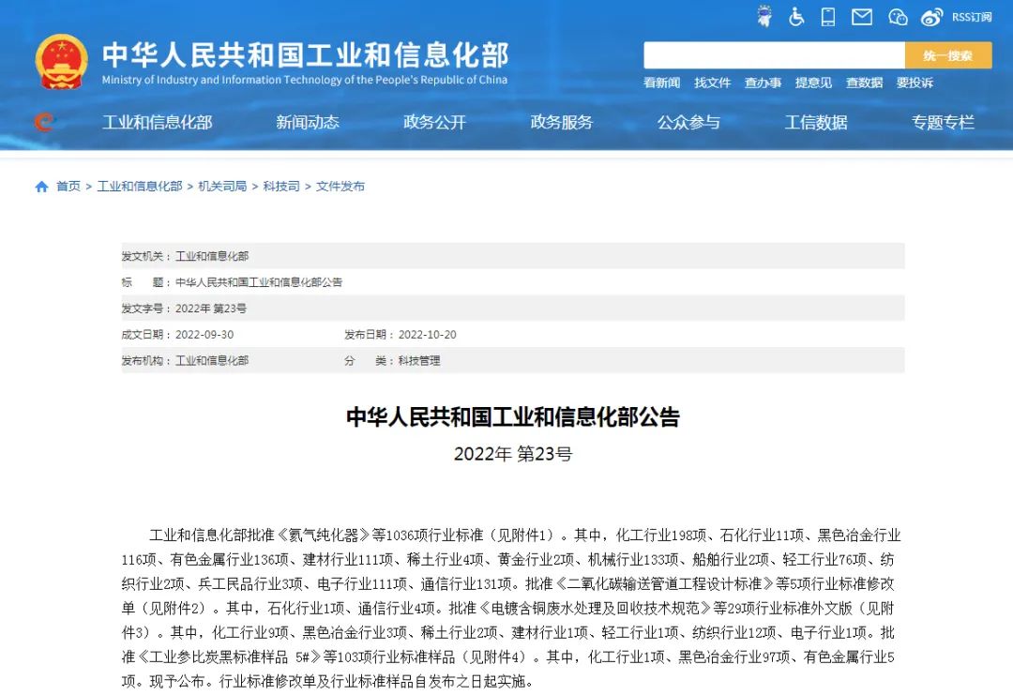
Task: Open the 新闻动态 navigation menu
Action: (308, 122)
